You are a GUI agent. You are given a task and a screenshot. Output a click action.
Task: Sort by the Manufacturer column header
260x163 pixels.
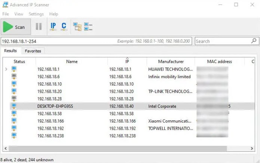[x=171, y=61]
